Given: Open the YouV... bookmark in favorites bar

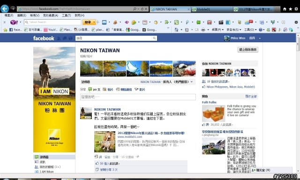Looking at the screenshot, I should (51, 30).
